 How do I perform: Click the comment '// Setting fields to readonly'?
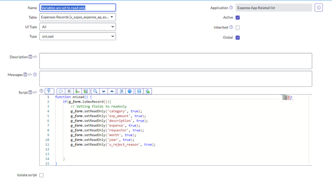point(98,106)
